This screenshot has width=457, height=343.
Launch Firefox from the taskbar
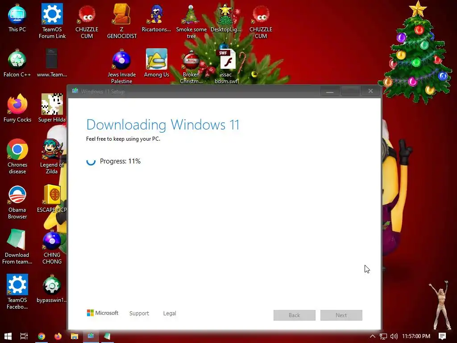[x=58, y=336]
